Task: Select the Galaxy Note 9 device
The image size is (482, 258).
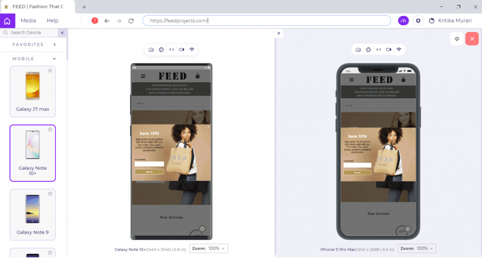Action: tap(32, 214)
